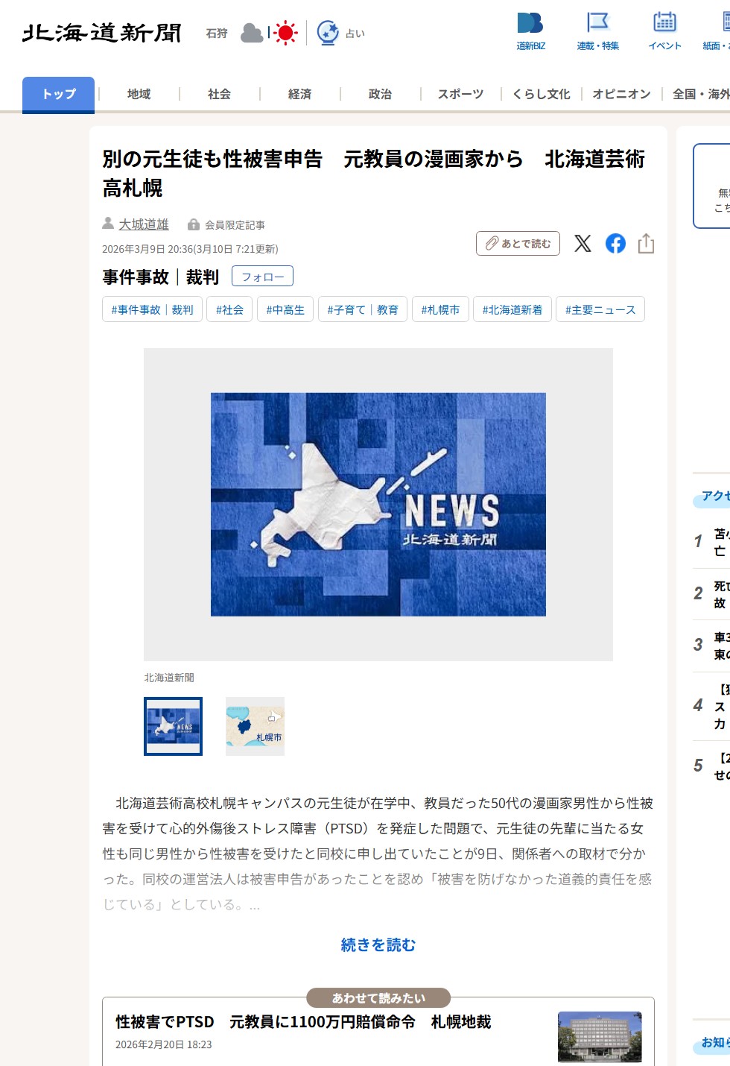Expand the article with 続きを読む
Image resolution: width=730 pixels, height=1066 pixels.
click(x=378, y=944)
